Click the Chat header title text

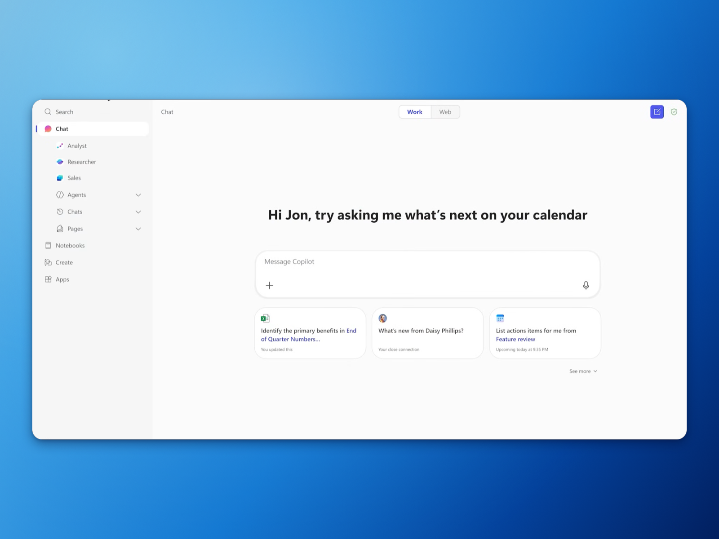[167, 112]
